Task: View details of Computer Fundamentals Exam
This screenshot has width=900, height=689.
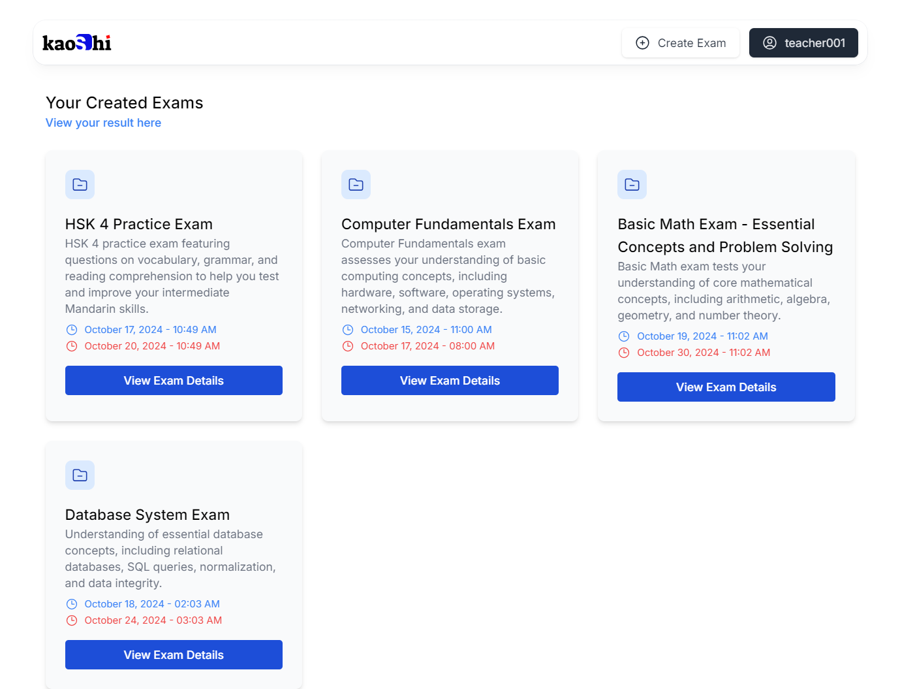Action: [450, 381]
